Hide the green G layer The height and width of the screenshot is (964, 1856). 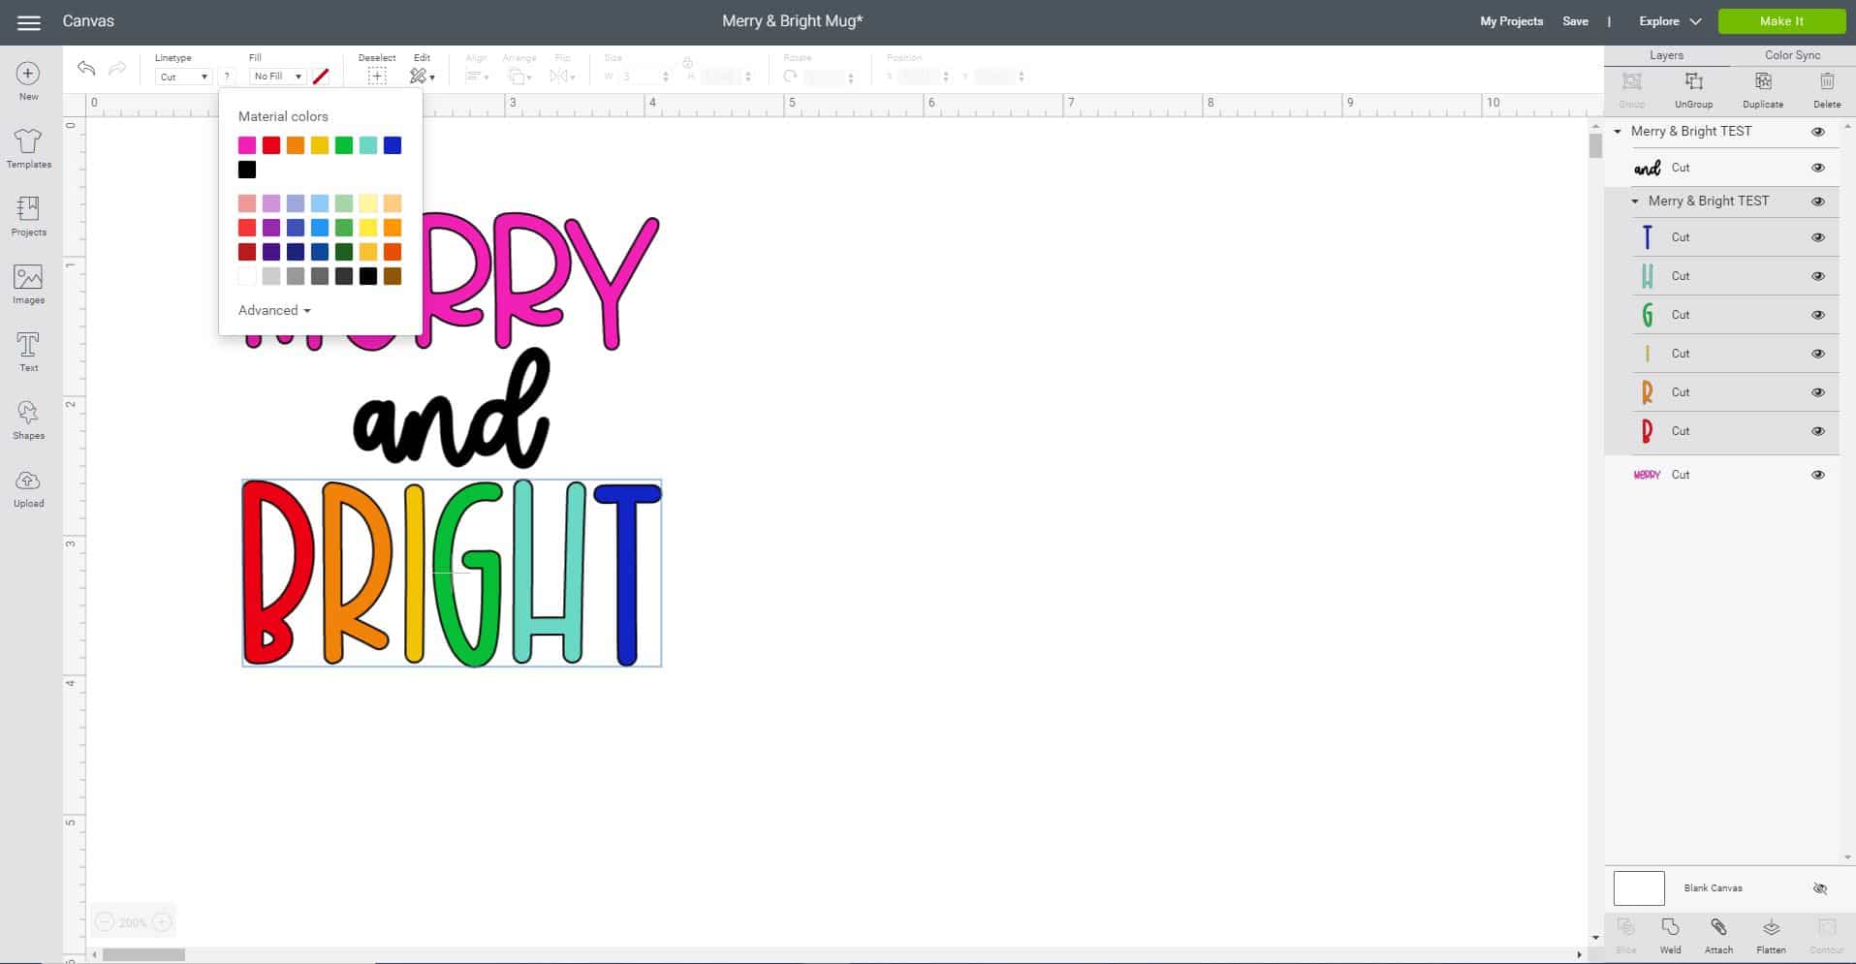(1818, 315)
